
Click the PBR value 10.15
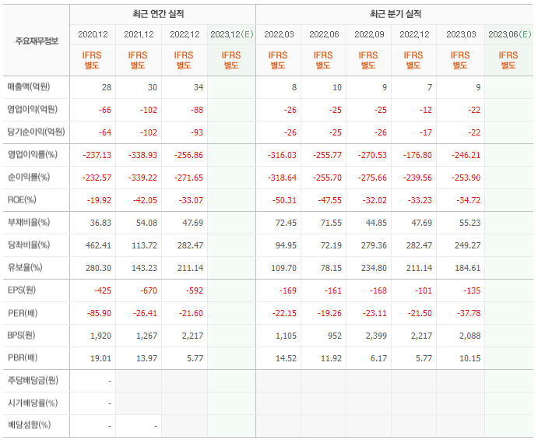click(x=470, y=359)
